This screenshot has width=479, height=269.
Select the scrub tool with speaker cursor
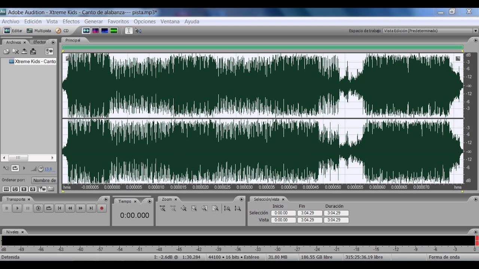tap(138, 31)
